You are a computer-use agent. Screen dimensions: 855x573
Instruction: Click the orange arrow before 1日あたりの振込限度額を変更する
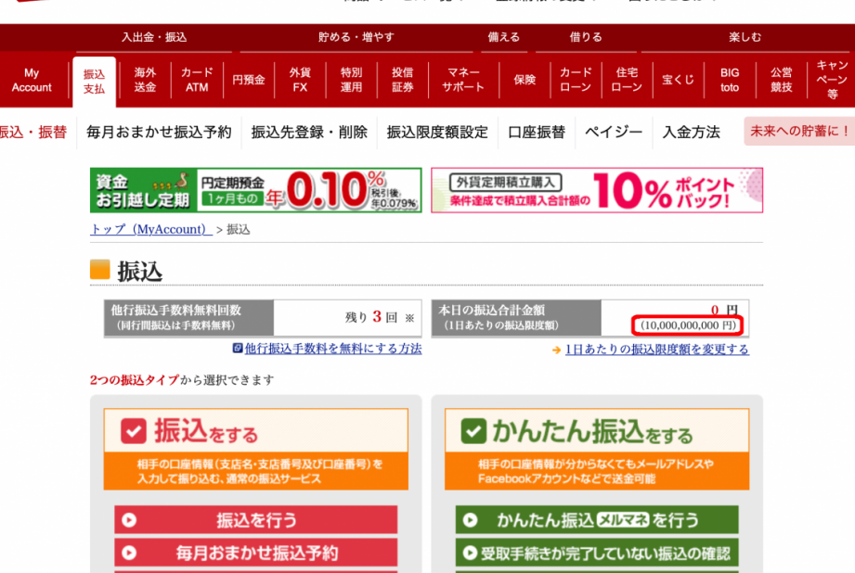pos(556,350)
